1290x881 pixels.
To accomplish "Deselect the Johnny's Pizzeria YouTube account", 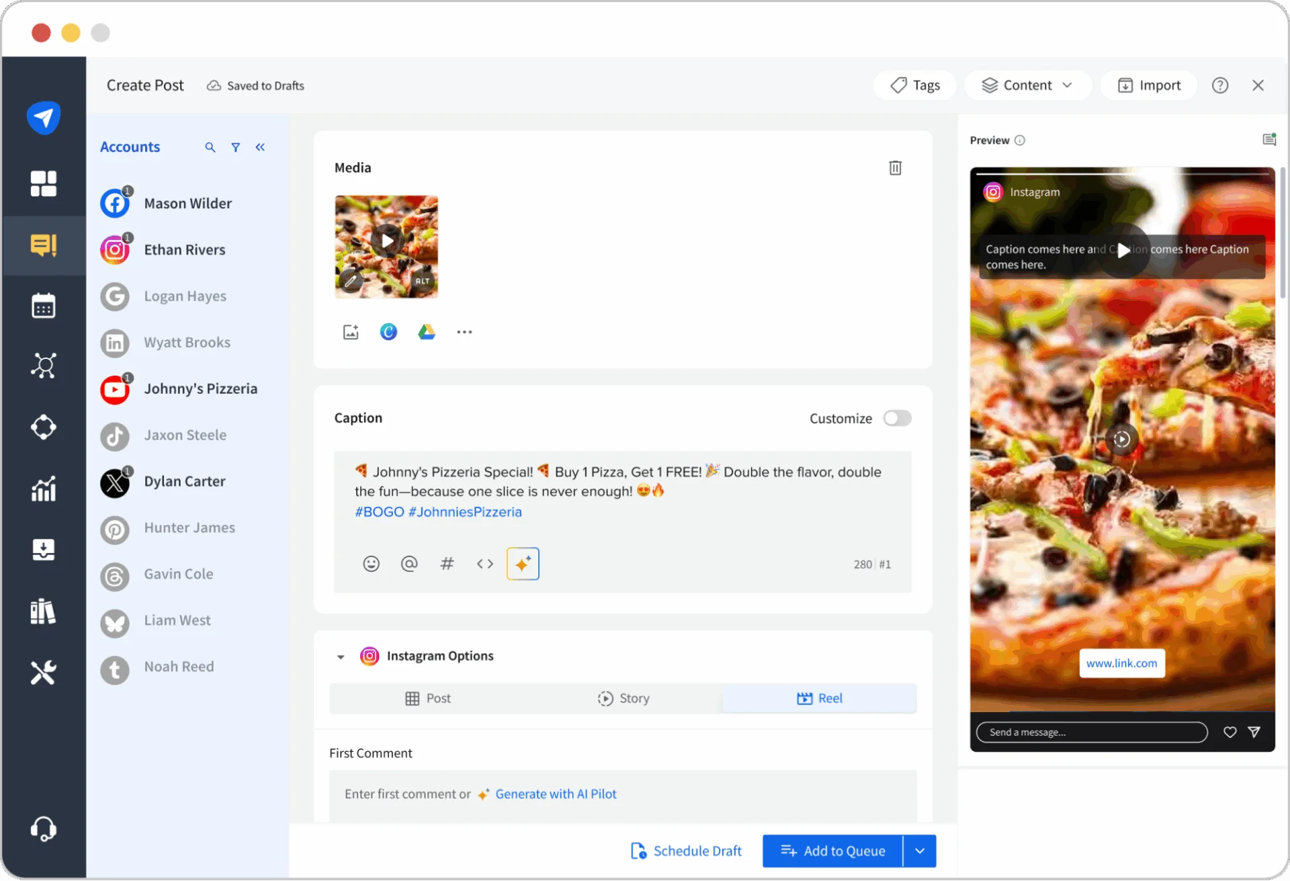I will pos(200,389).
